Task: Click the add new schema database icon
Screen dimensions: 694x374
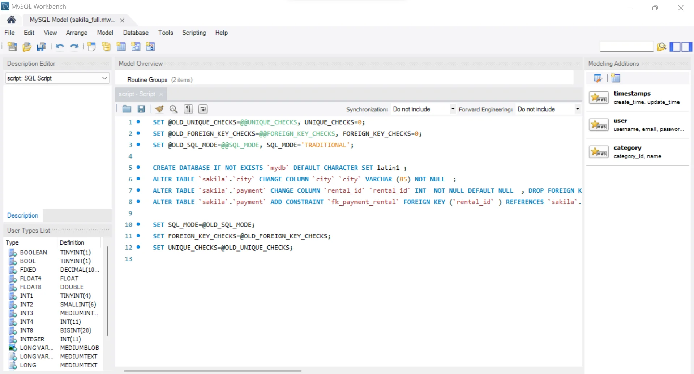Action: [106, 47]
